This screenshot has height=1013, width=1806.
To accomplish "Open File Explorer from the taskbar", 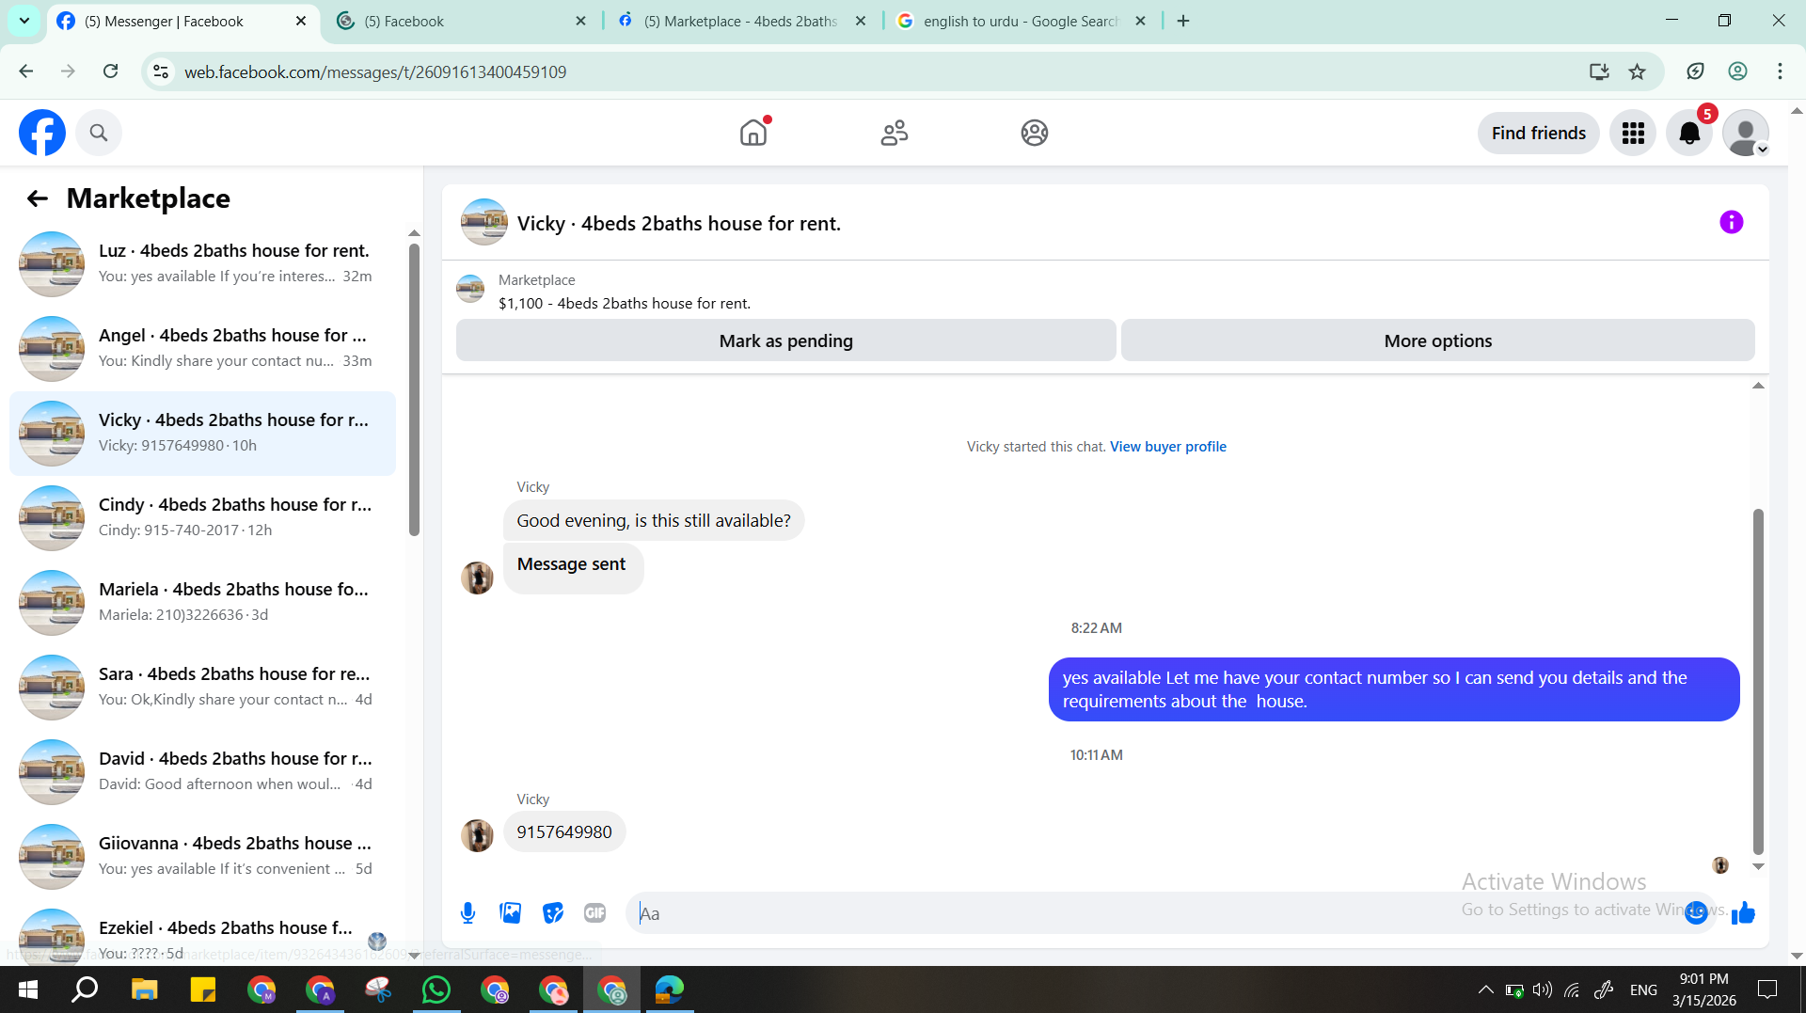I will [144, 989].
